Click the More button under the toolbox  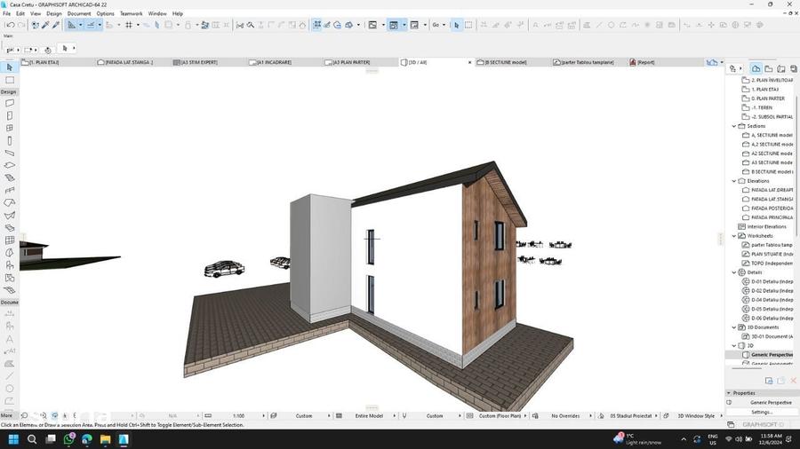click(x=6, y=416)
